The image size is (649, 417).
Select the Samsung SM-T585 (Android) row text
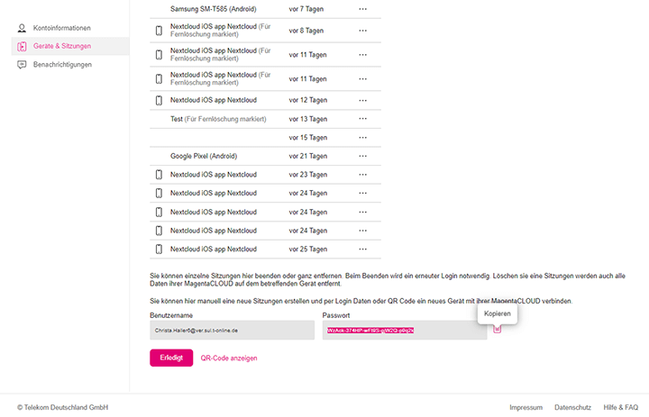click(213, 9)
